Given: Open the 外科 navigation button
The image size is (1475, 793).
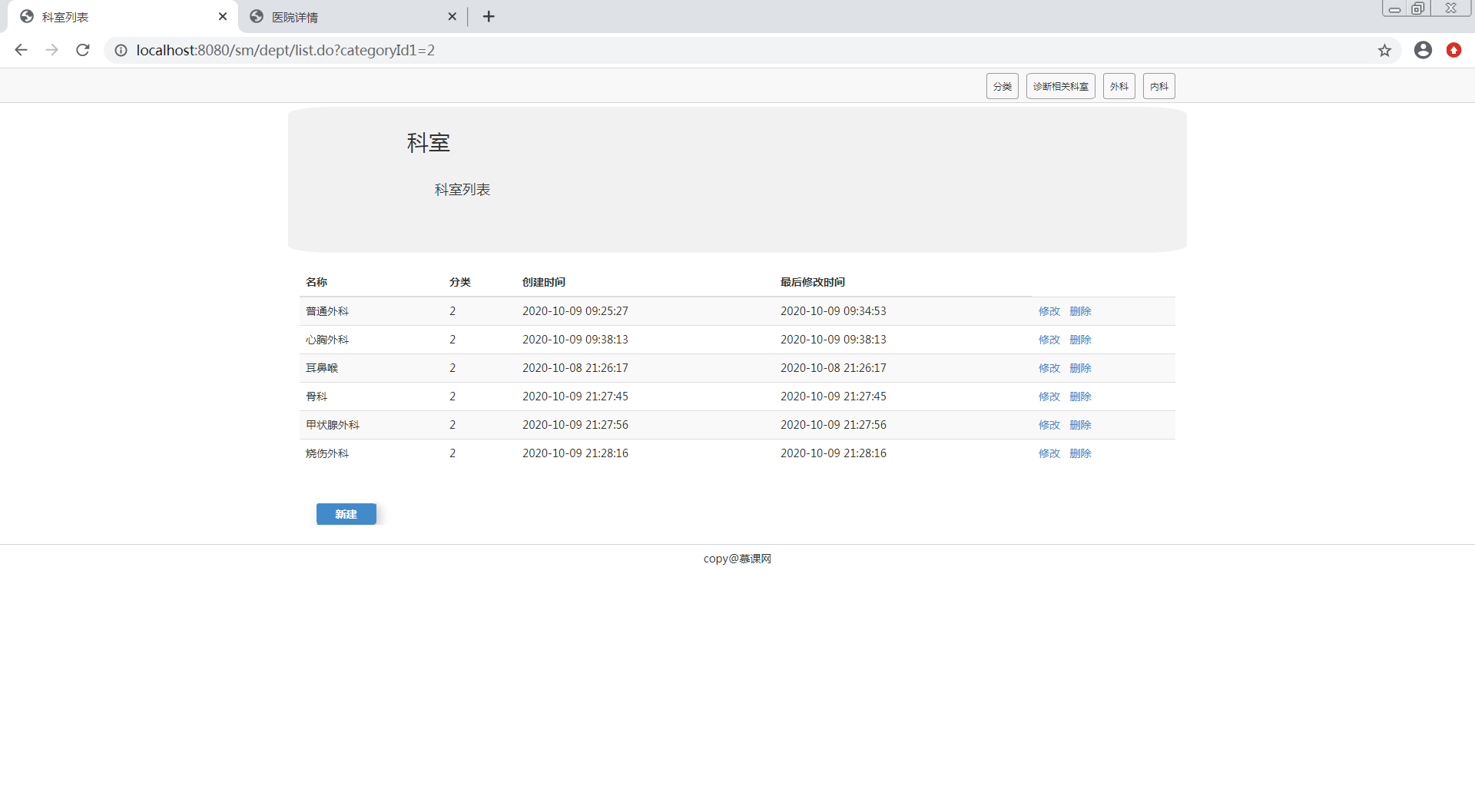Looking at the screenshot, I should click(1119, 86).
